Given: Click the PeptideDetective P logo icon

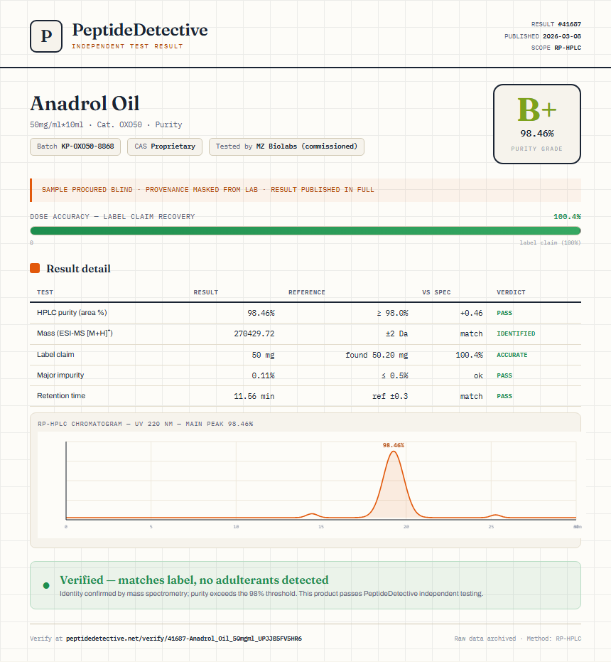Looking at the screenshot, I should click(46, 36).
